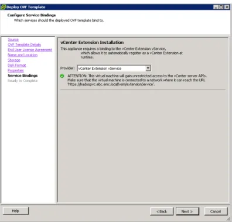Open the Source step link
Viewport: 232px width, 222px height.
tap(13, 39)
